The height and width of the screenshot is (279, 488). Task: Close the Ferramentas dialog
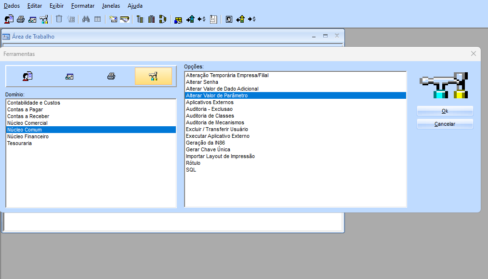click(474, 53)
